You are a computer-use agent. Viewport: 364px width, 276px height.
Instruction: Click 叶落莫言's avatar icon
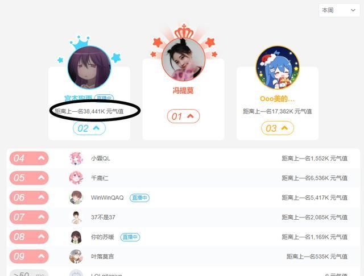pos(76,257)
